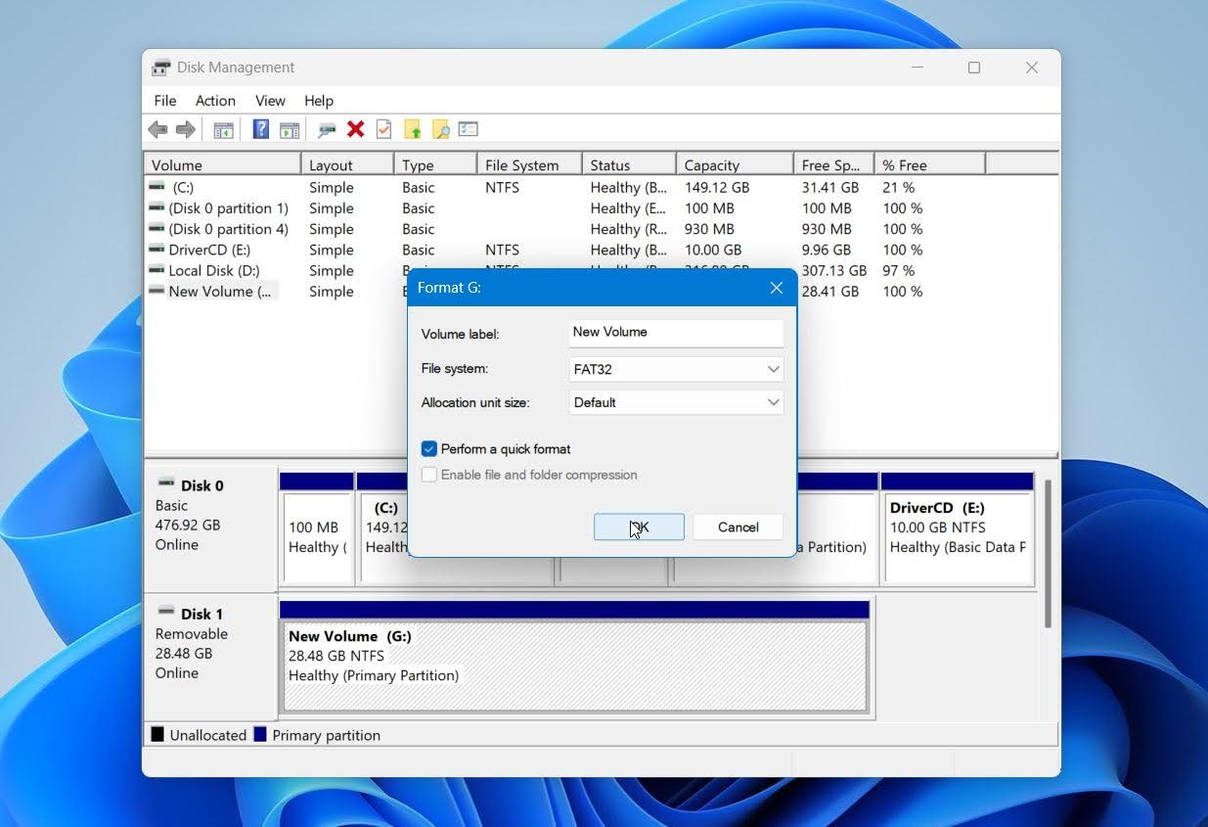Click drive icon beside Local Disk (D:) row
Viewport: 1208px width, 827px height.
(x=157, y=269)
